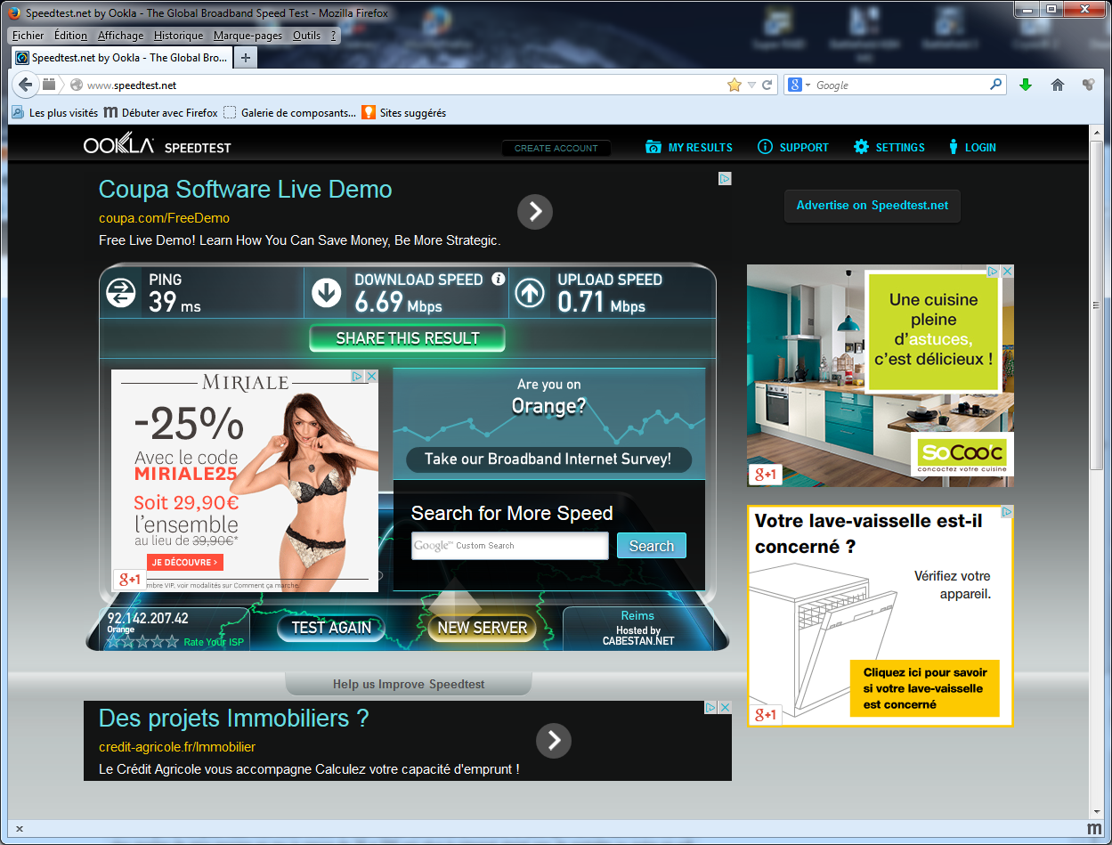Close the Miriale ad using X icon

pyautogui.click(x=372, y=377)
